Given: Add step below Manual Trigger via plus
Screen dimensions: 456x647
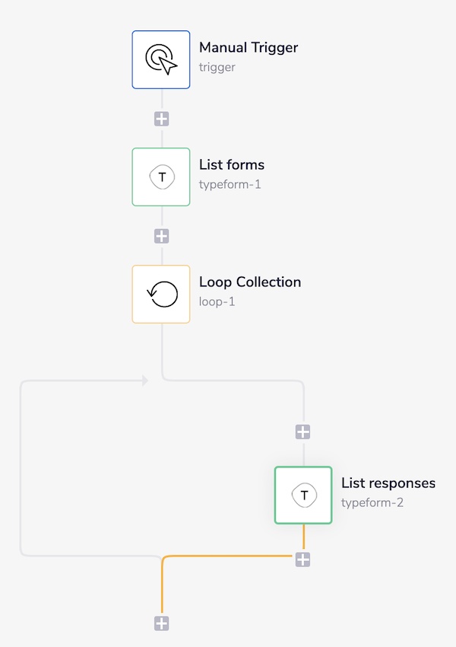Looking at the screenshot, I should (x=161, y=119).
